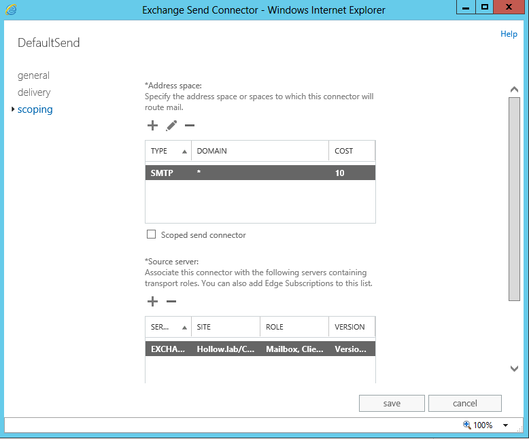
Task: Sort source servers by SERVER column
Action: click(168, 327)
